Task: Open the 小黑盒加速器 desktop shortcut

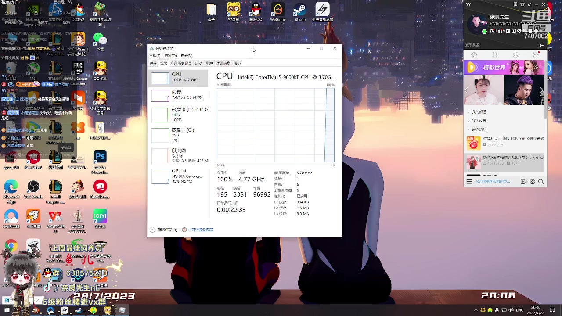Action: click(323, 13)
